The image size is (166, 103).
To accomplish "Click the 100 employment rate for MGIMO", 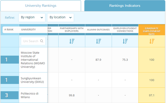I will [152, 60].
